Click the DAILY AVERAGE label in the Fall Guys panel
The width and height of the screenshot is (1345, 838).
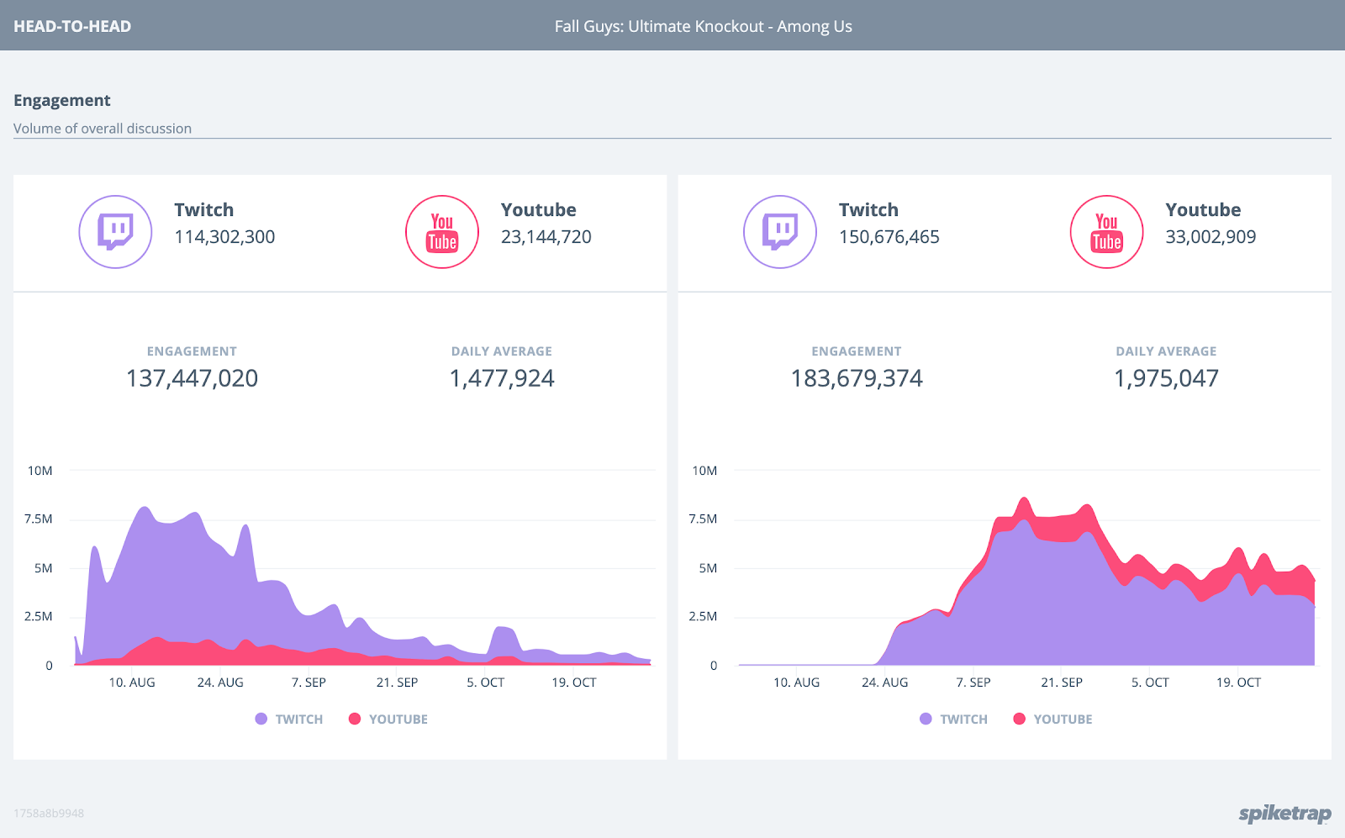(502, 351)
